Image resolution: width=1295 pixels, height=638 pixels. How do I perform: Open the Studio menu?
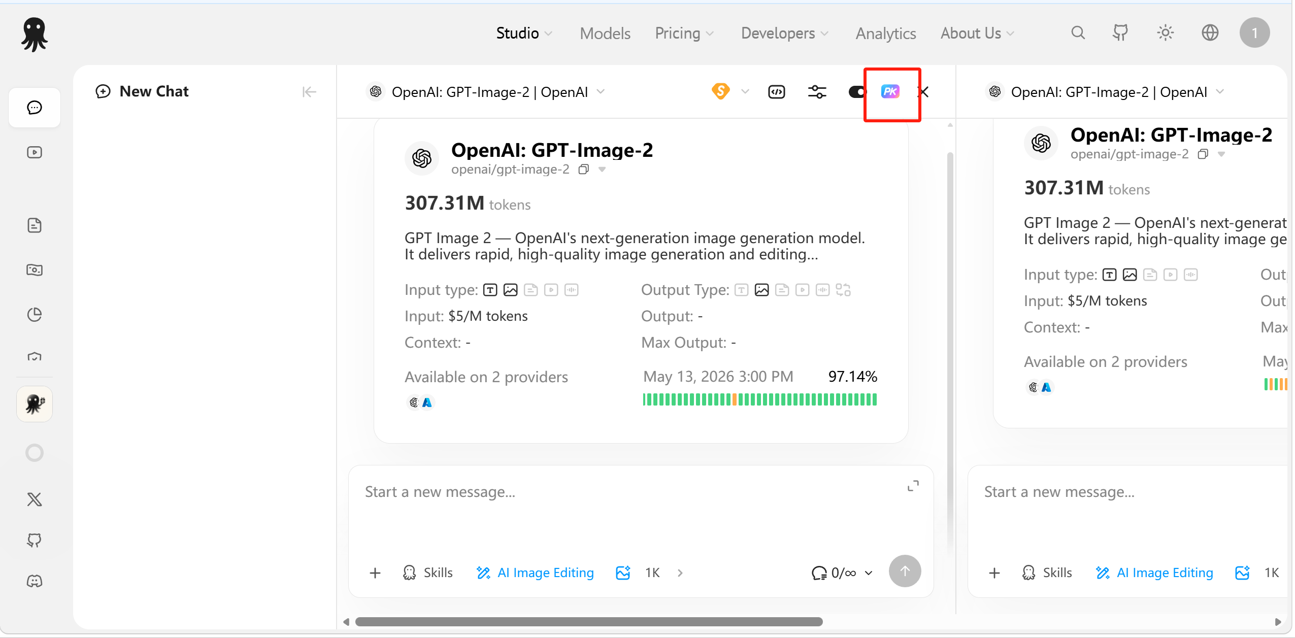point(524,33)
